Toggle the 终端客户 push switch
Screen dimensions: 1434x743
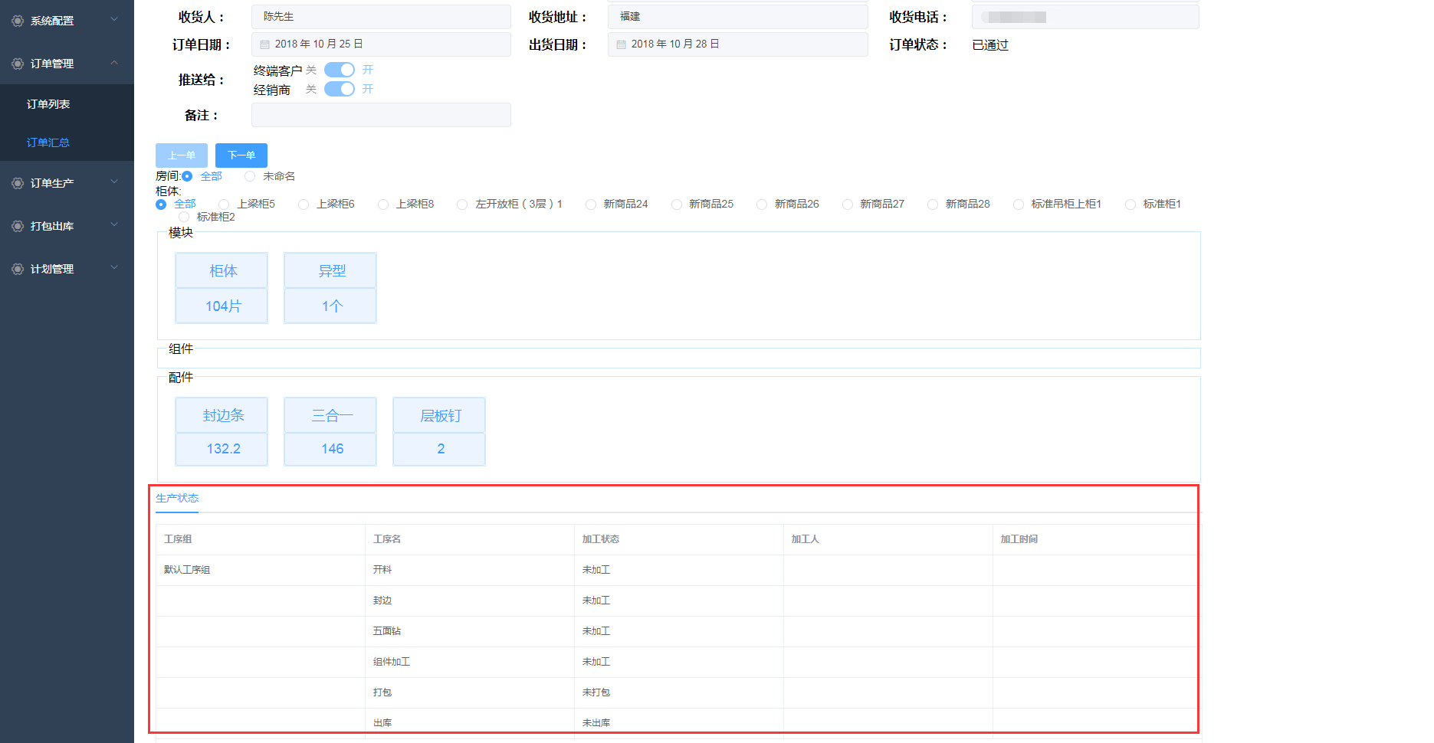point(339,70)
